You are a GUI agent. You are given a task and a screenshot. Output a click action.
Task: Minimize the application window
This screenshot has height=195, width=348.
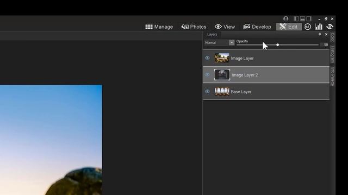point(319,19)
